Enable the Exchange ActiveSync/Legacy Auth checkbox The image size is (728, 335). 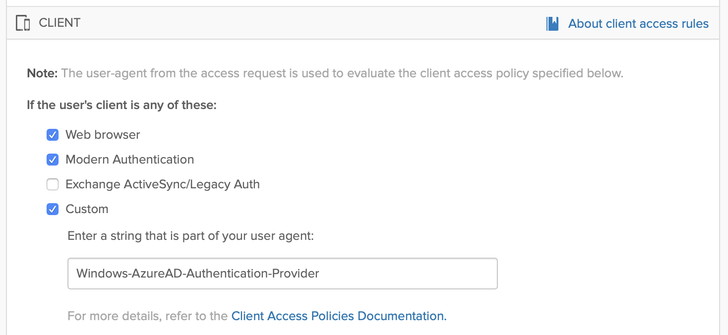click(53, 184)
